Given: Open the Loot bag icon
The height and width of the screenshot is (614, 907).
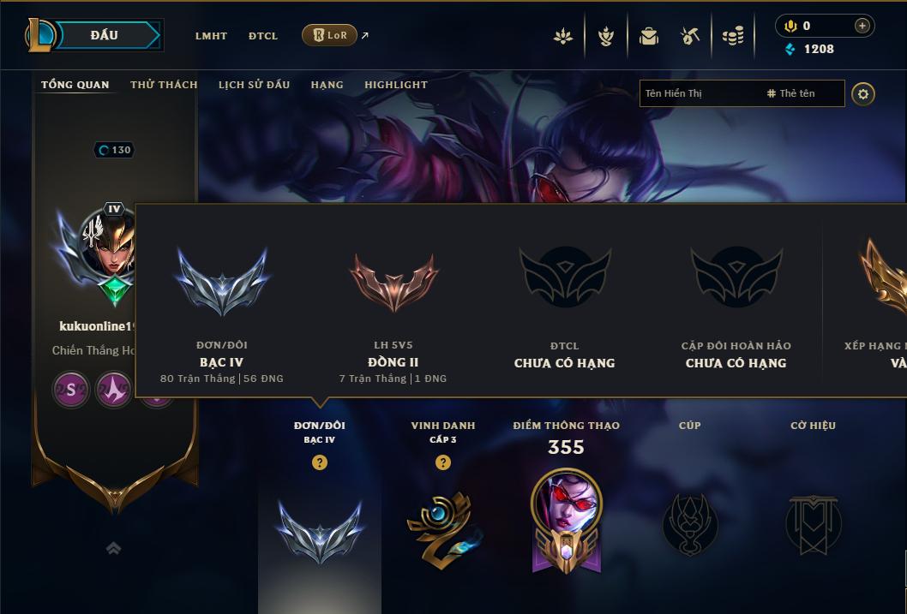Looking at the screenshot, I should point(648,36).
